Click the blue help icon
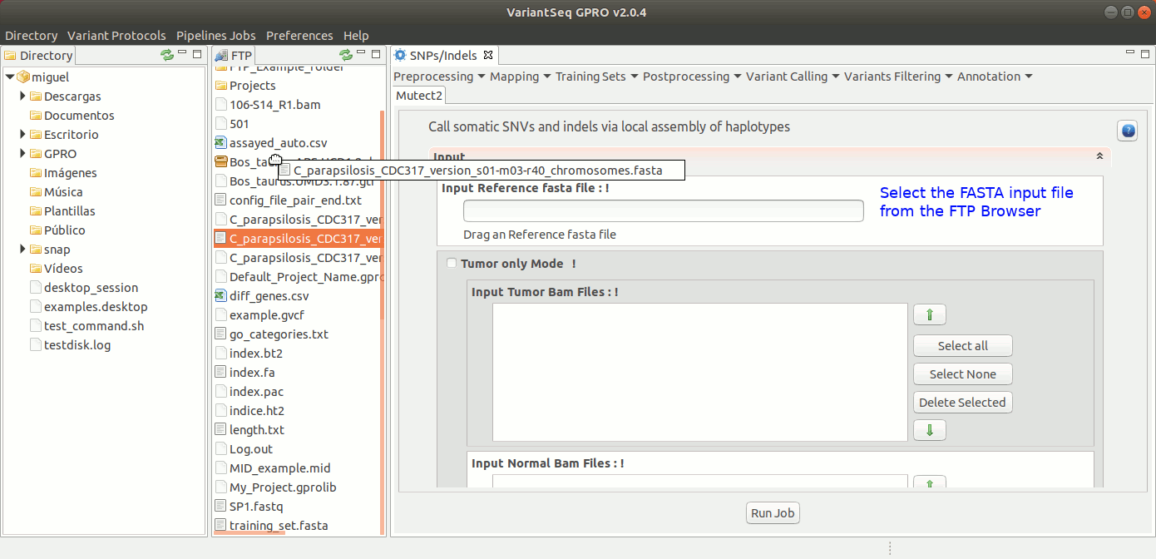The image size is (1156, 559). (1127, 131)
